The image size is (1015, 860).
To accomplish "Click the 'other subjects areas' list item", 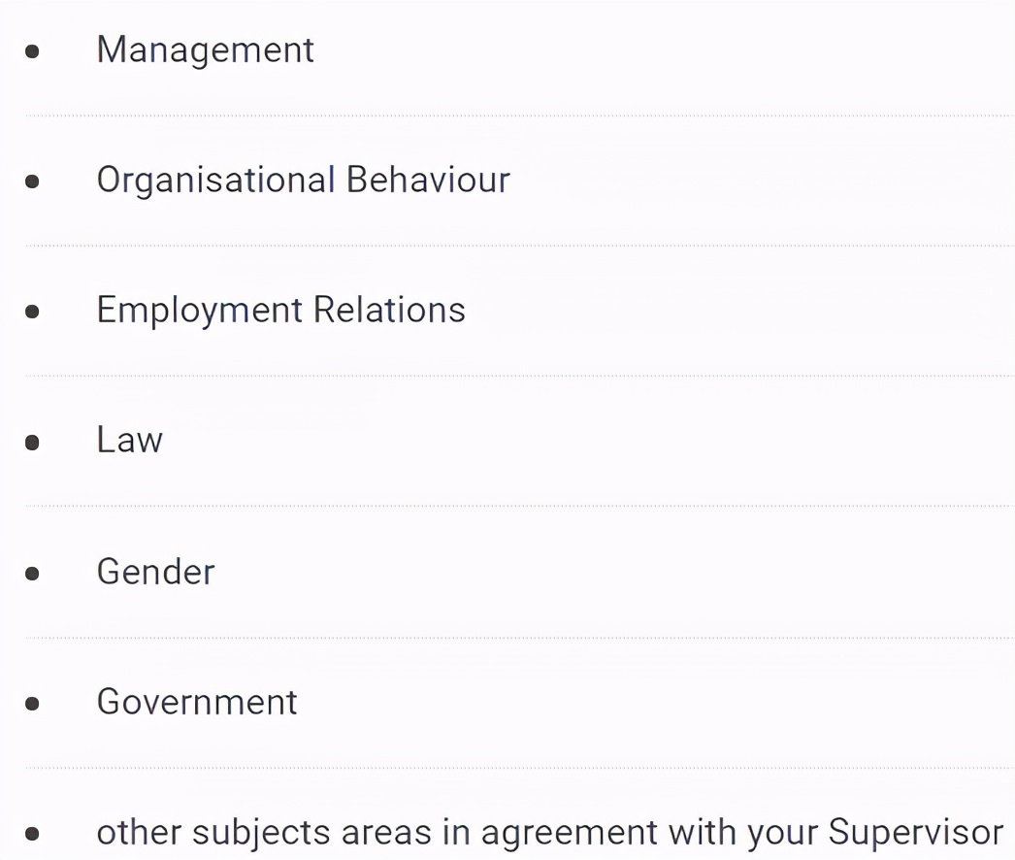I will tap(549, 832).
